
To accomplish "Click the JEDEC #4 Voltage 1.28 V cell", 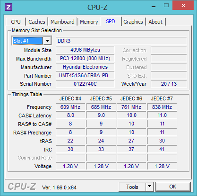I will [x=70, y=166].
